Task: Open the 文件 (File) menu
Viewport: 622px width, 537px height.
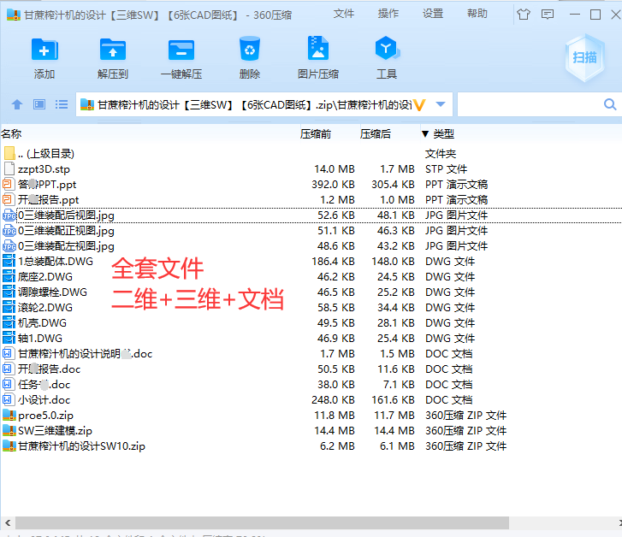Action: 344,14
